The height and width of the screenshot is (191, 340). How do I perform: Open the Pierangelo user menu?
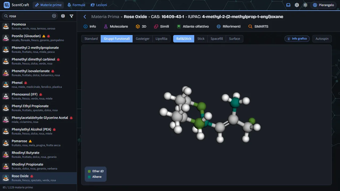(x=323, y=5)
